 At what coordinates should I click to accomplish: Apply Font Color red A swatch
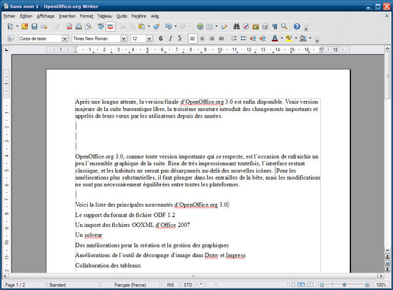275,38
